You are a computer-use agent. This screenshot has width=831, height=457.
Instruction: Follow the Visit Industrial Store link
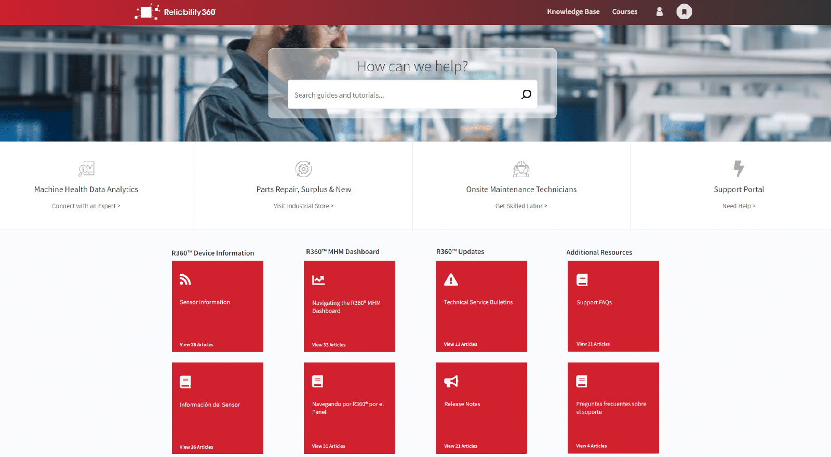pyautogui.click(x=303, y=206)
